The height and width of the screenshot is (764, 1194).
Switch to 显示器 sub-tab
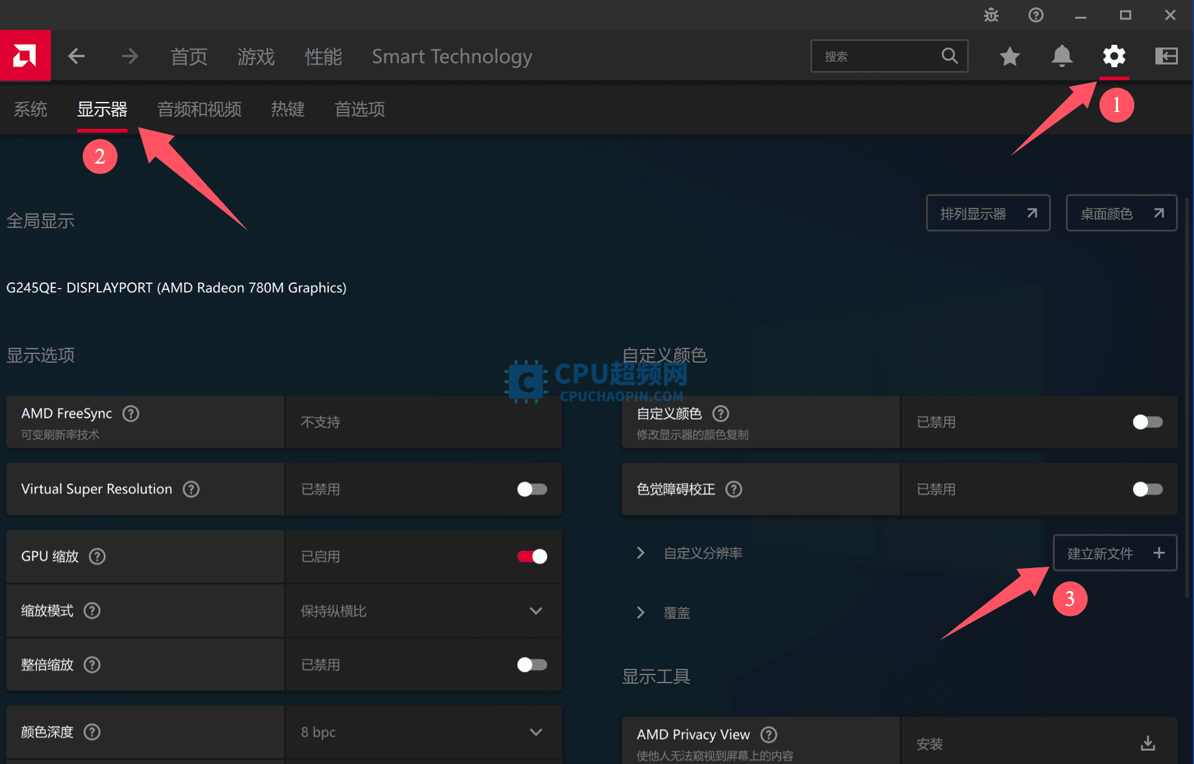[102, 109]
